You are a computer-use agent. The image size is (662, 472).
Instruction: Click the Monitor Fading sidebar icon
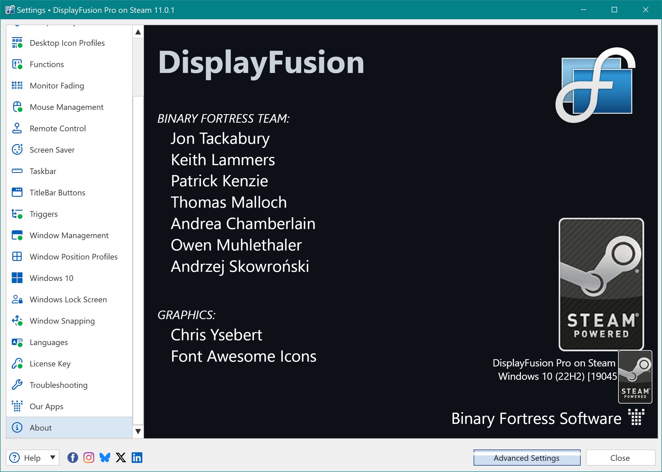coord(17,86)
